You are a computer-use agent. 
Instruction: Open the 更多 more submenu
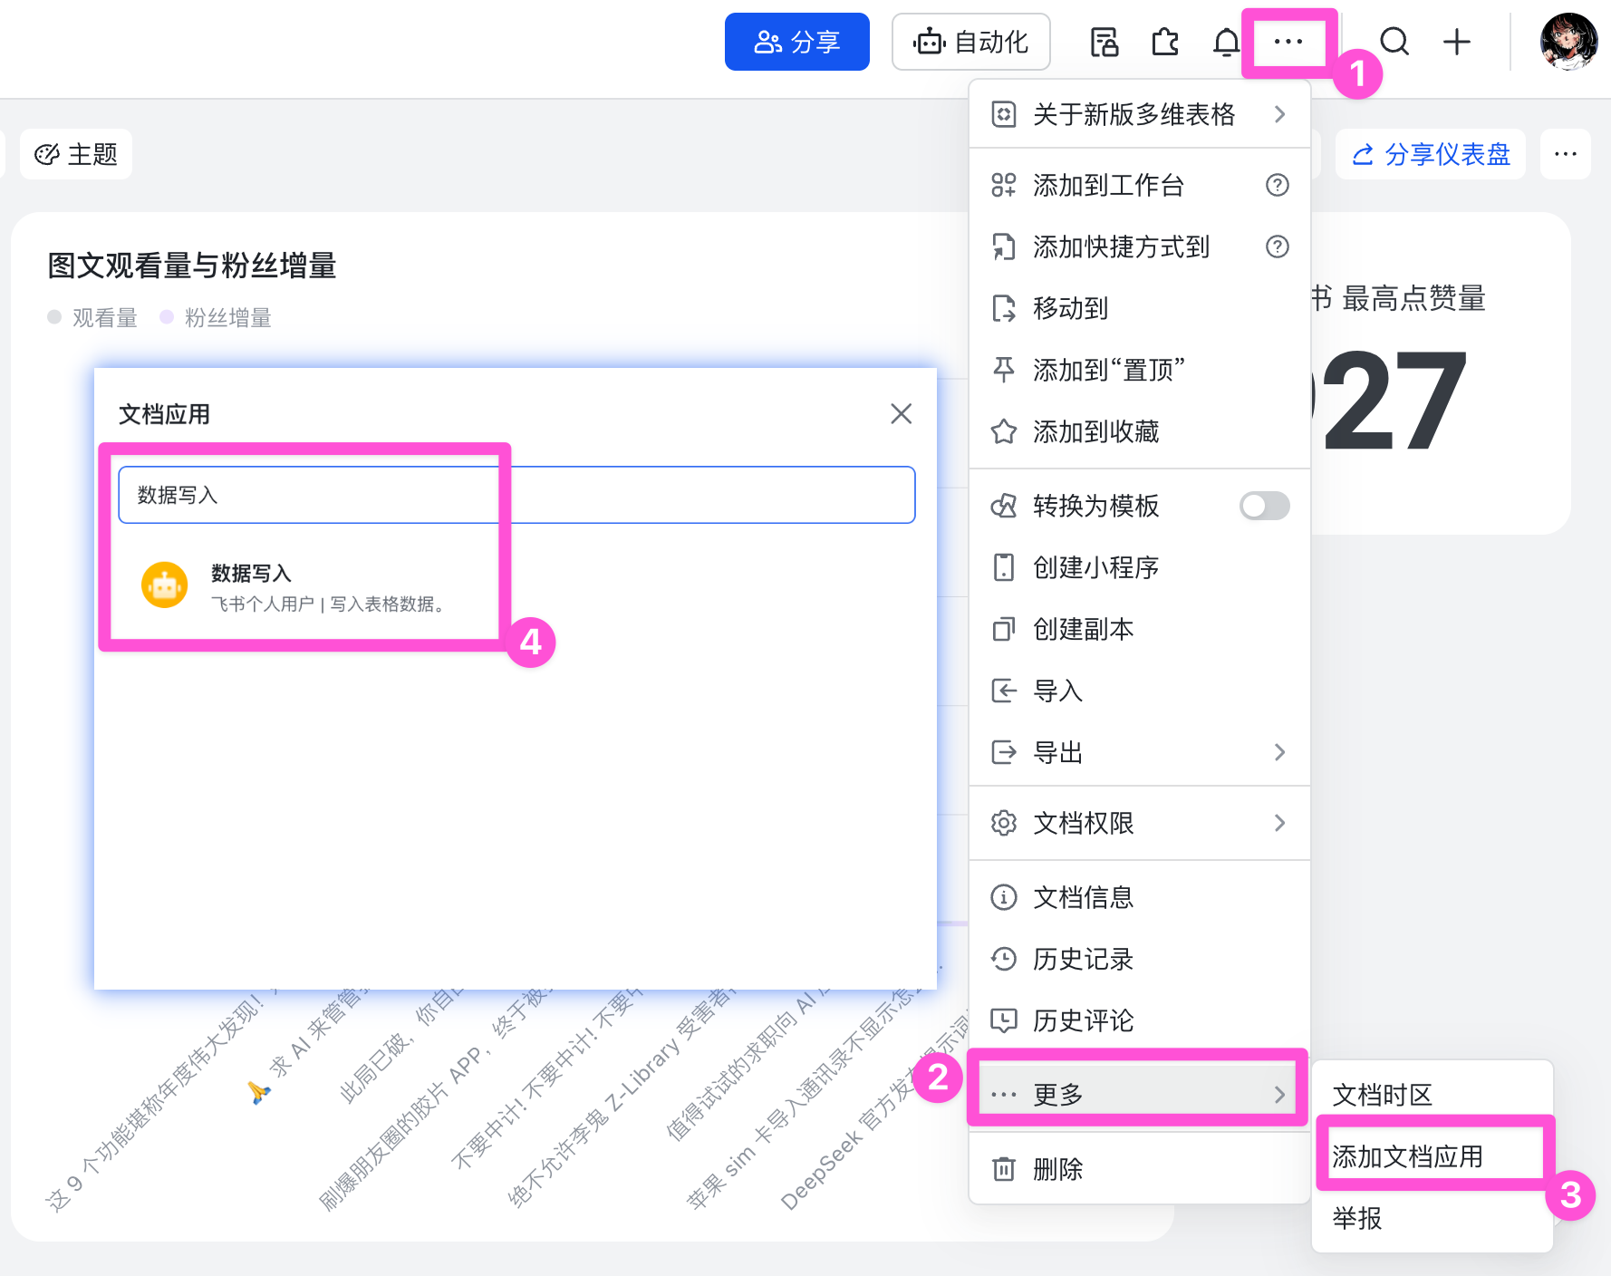1140,1095
